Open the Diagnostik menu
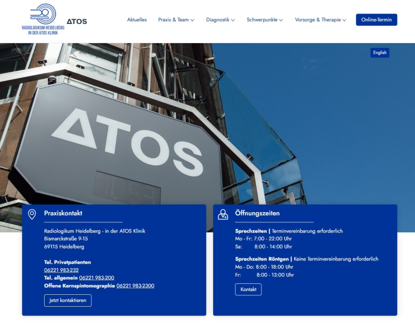The width and height of the screenshot is (415, 327). 217,20
